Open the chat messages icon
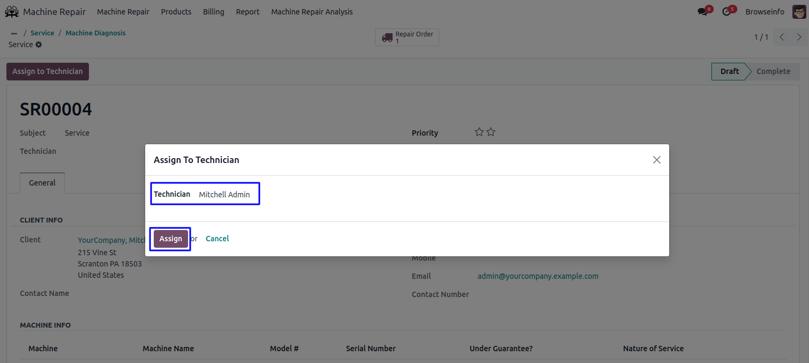The height and width of the screenshot is (363, 809). point(702,12)
